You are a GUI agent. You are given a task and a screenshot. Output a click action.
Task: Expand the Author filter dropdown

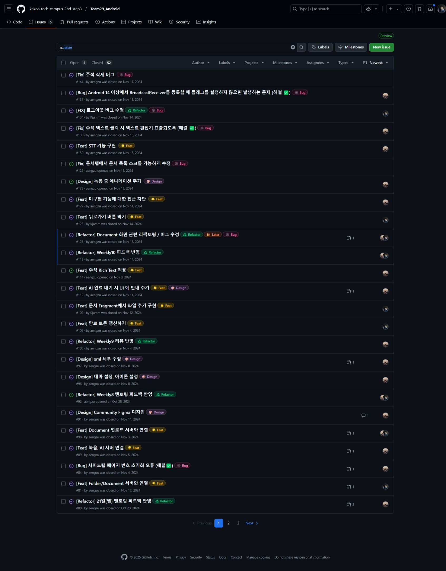tap(201, 63)
